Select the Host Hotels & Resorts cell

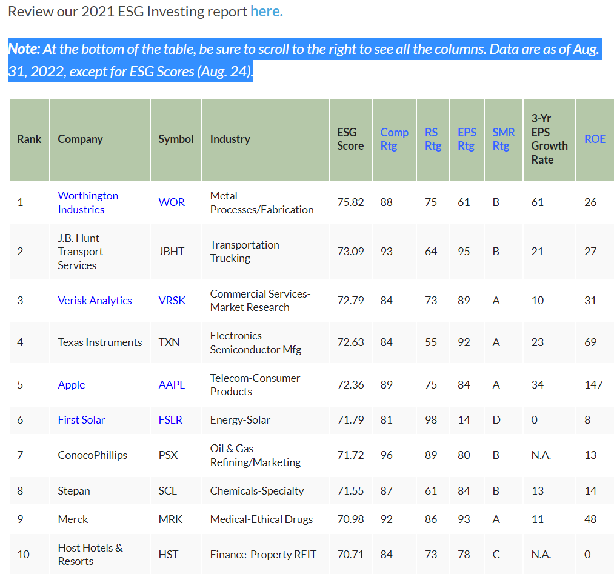click(x=100, y=555)
